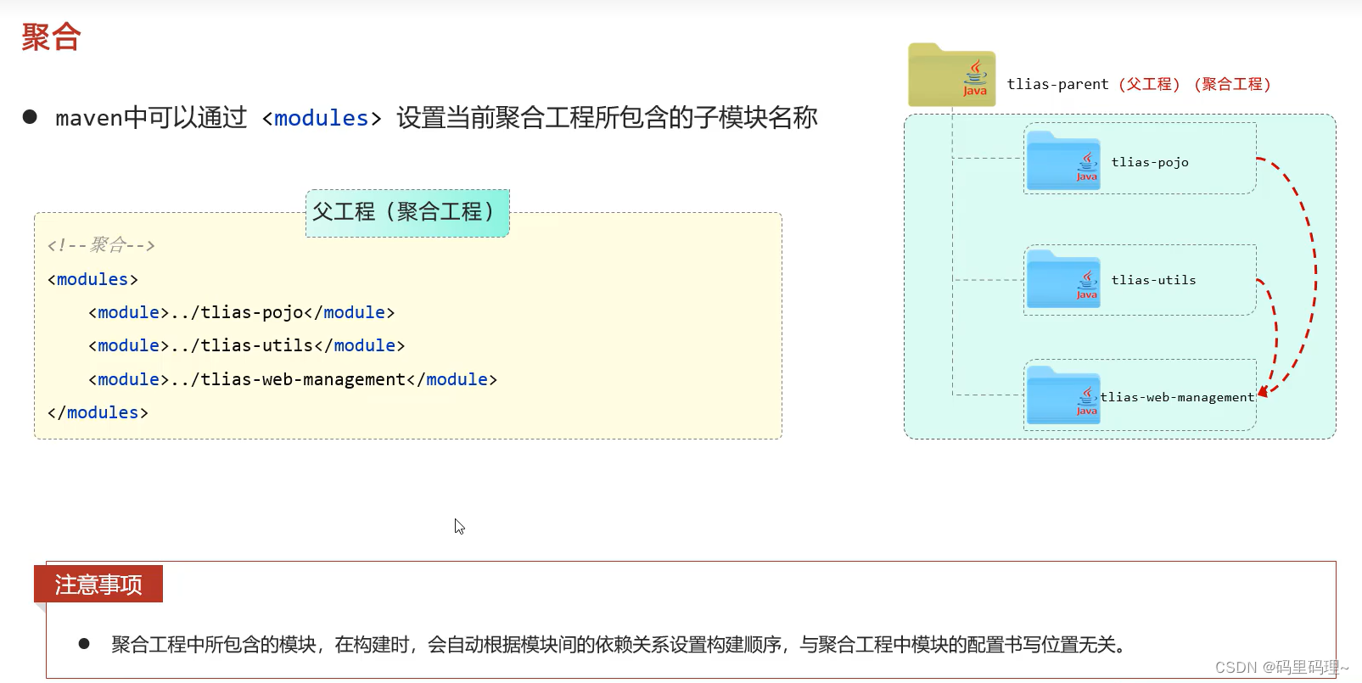Viewport: 1362px width, 683px height.
Task: Click the ../tlias-utils module line in code
Action: (x=247, y=345)
